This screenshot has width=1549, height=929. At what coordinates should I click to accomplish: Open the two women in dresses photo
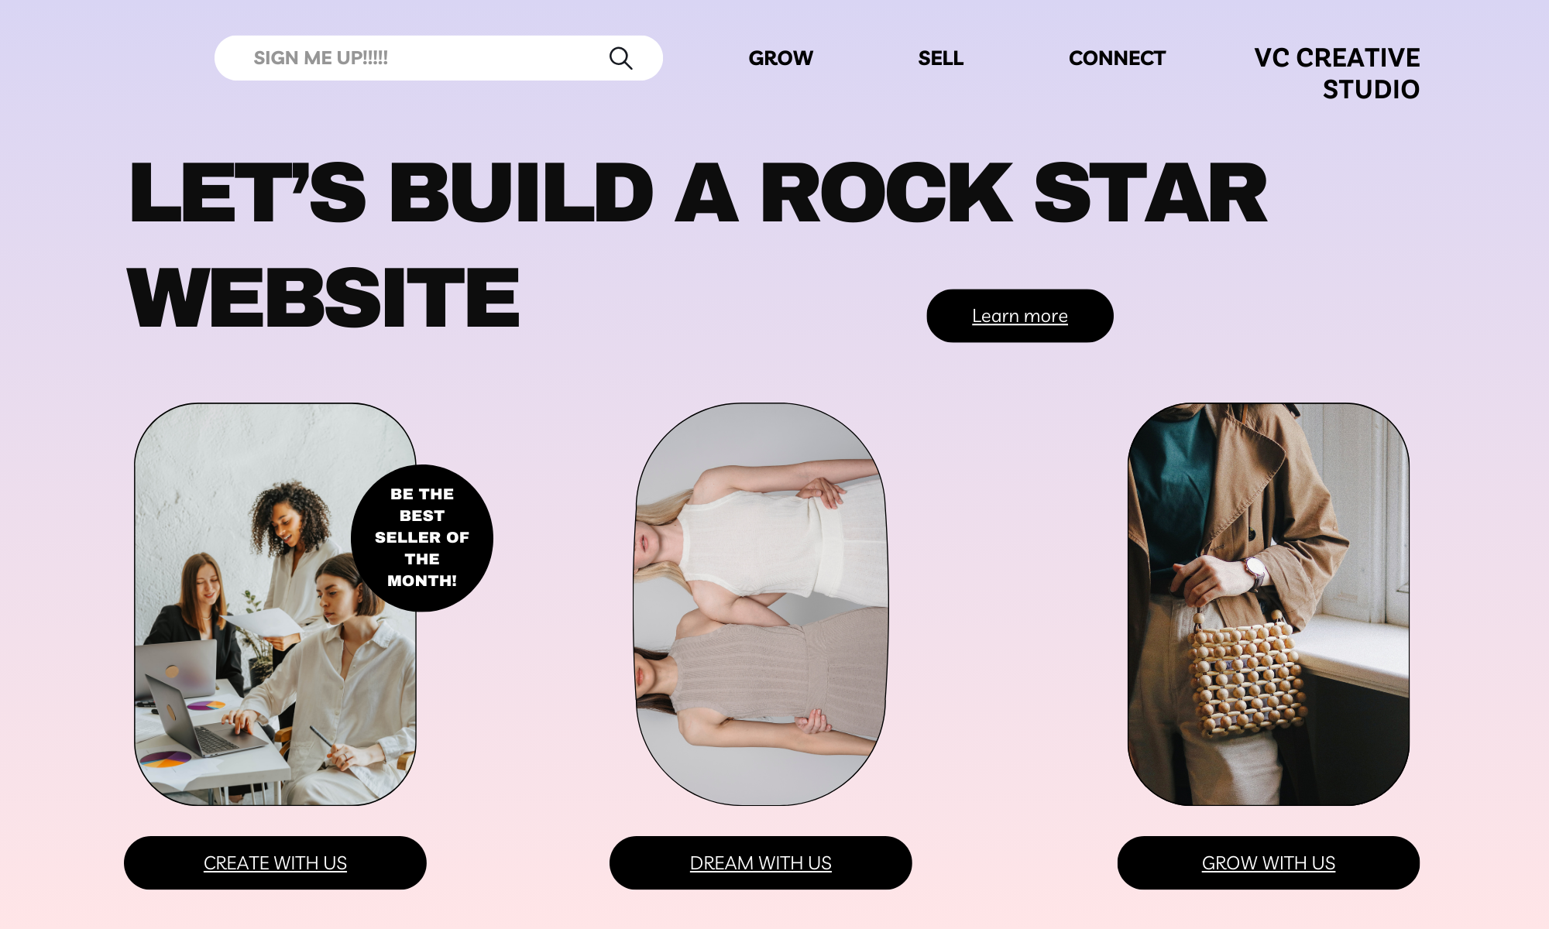[761, 604]
